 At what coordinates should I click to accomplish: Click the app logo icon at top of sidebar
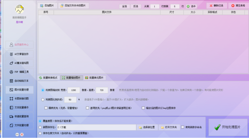pos(20,9)
